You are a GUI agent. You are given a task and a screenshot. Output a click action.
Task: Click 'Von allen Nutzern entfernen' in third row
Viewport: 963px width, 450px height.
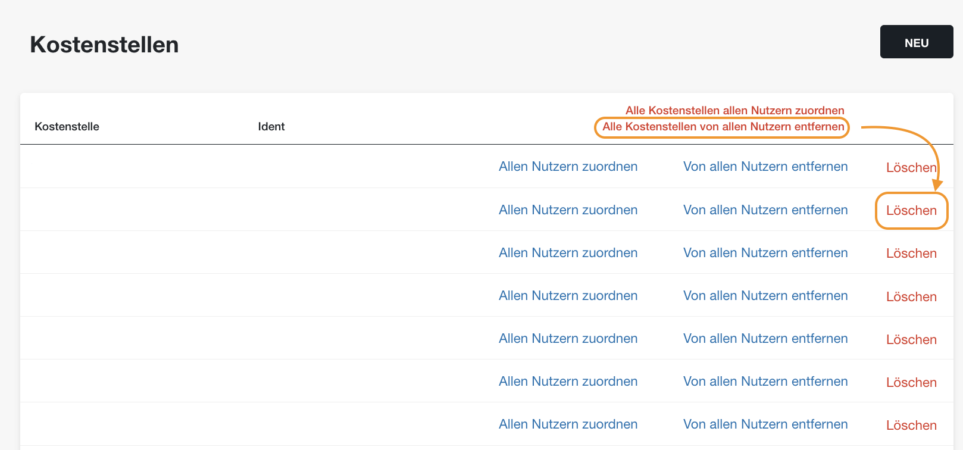coord(765,253)
